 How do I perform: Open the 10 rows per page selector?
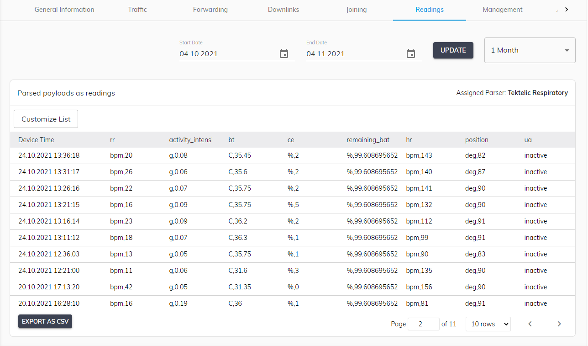click(x=488, y=324)
